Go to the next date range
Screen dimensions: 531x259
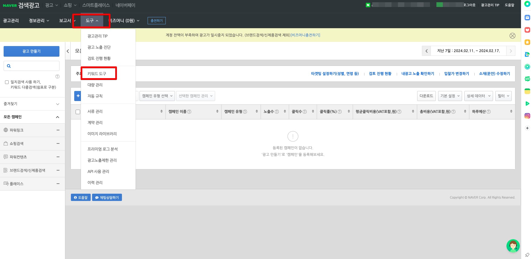511,51
